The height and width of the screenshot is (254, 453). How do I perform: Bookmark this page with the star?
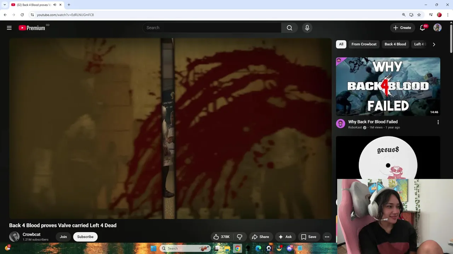pos(419,15)
